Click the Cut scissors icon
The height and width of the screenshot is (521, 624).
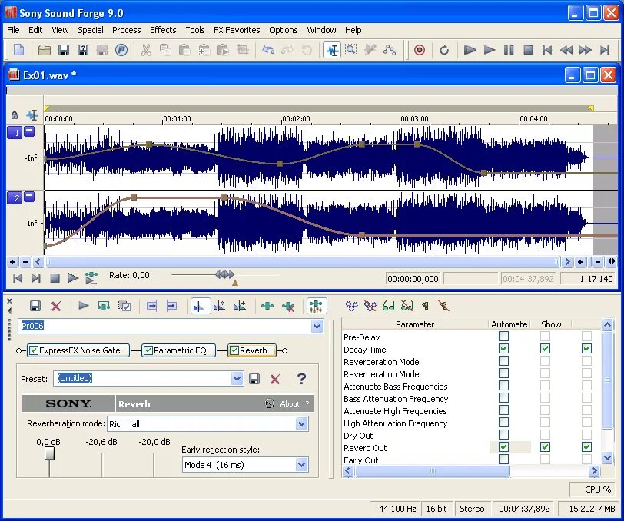[146, 50]
